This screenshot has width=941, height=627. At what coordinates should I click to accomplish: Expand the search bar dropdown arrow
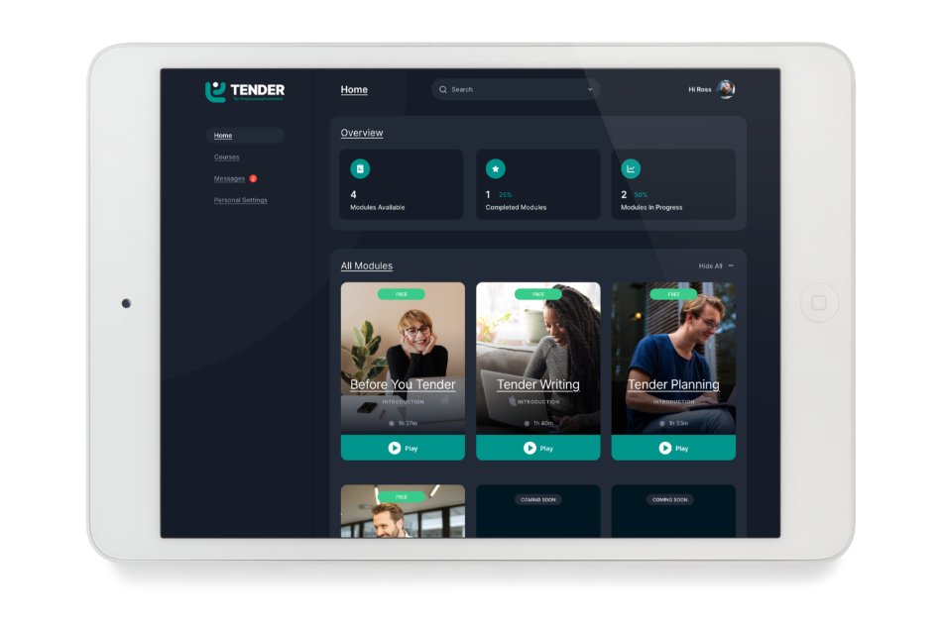(x=590, y=89)
